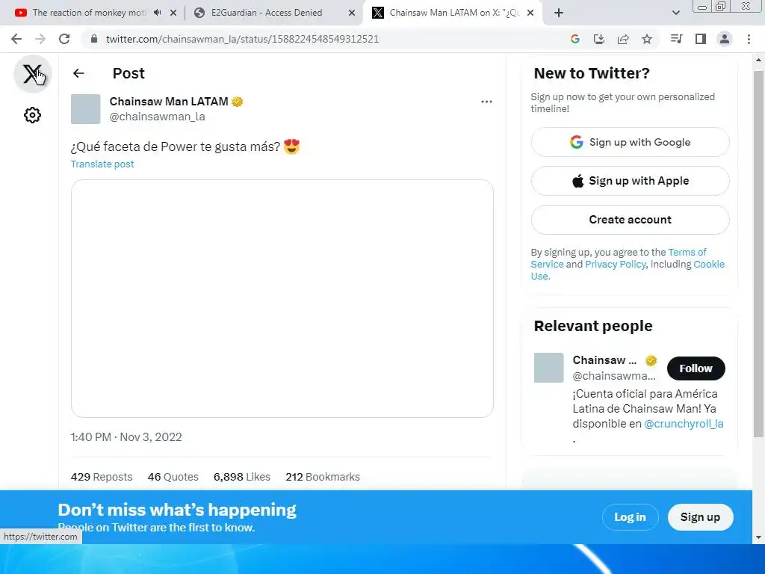Image resolution: width=765 pixels, height=574 pixels.
Task: Click Sign up with Google button
Action: [631, 142]
